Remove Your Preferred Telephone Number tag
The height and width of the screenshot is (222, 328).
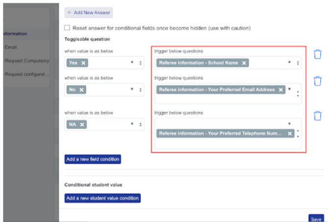pyautogui.click(x=289, y=133)
